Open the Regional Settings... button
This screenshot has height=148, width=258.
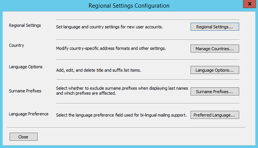[215, 27]
